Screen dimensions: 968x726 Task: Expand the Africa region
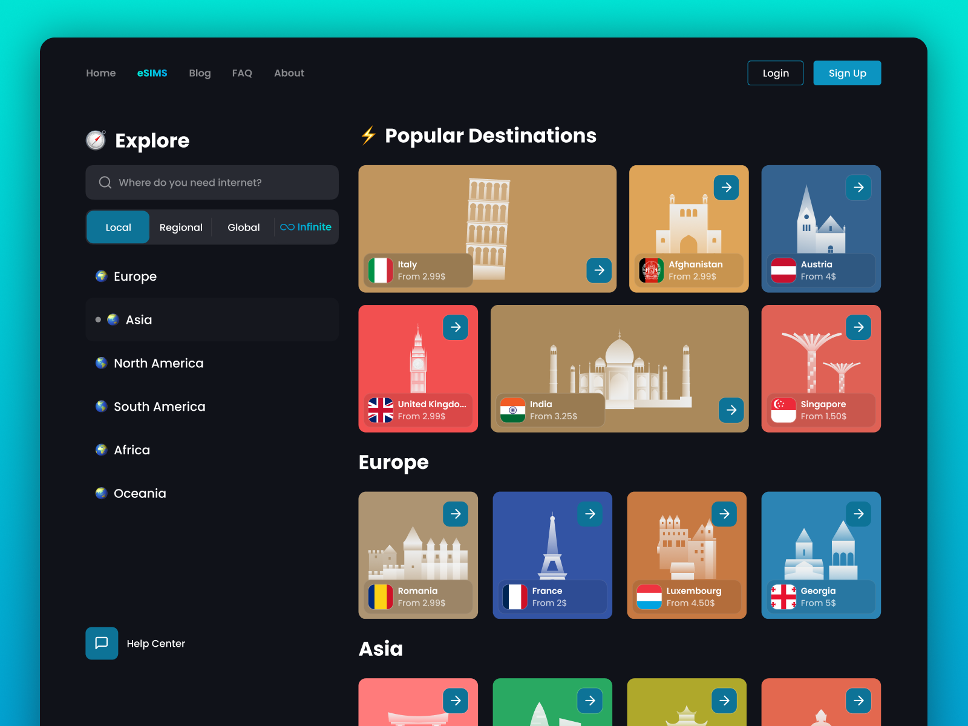tap(131, 450)
